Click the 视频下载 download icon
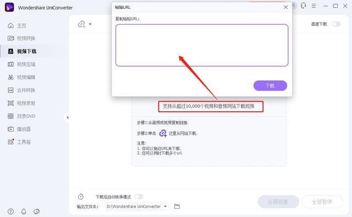This screenshot has width=352, height=217. click(10, 51)
